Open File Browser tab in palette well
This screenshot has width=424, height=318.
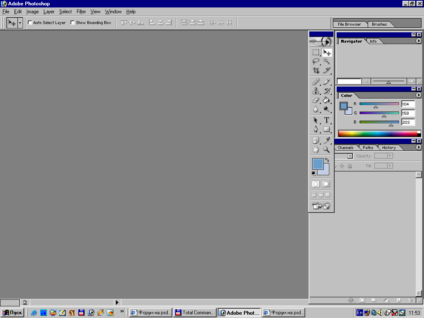(x=349, y=24)
